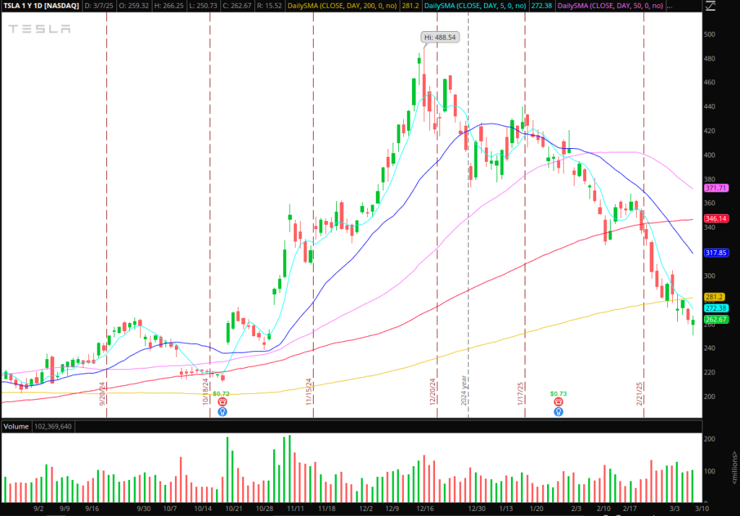The height and width of the screenshot is (516, 740).
Task: Click the 12/30 date on the time axis
Action: pos(477,509)
